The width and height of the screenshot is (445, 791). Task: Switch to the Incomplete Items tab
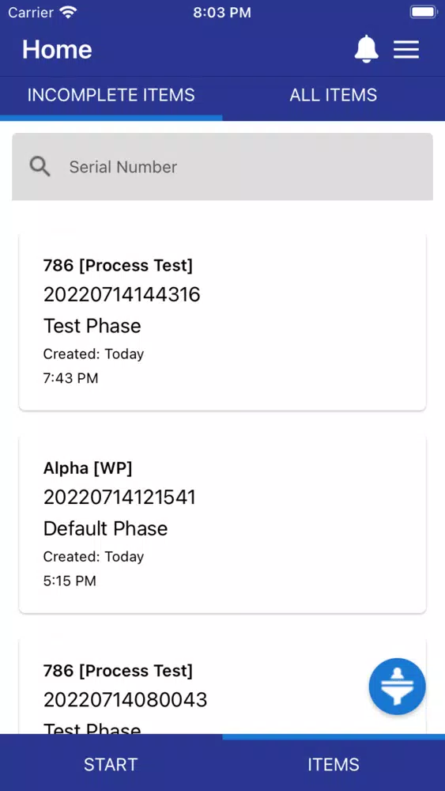pyautogui.click(x=111, y=96)
